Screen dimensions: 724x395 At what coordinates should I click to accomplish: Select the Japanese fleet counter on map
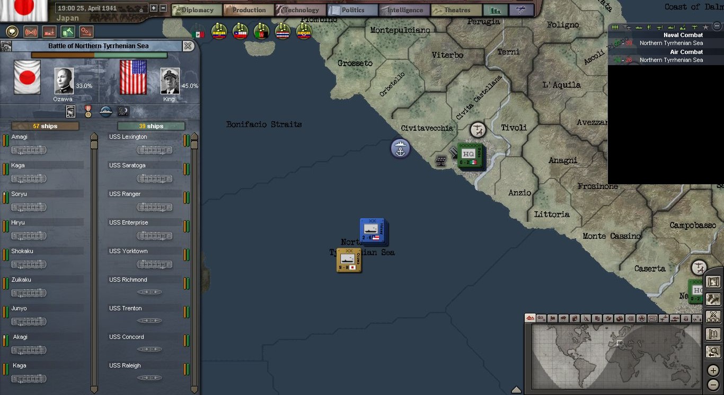pos(349,260)
